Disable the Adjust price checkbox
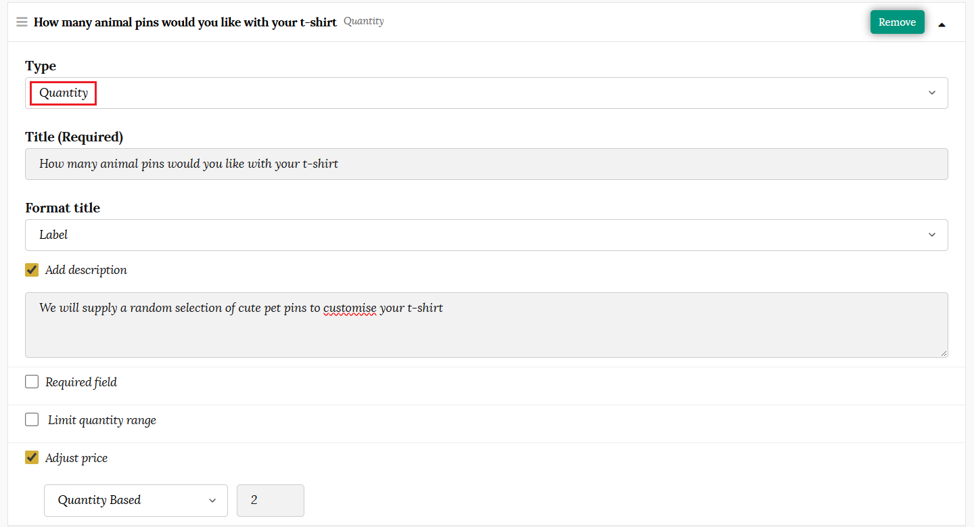The image size is (974, 527). pyautogui.click(x=32, y=458)
